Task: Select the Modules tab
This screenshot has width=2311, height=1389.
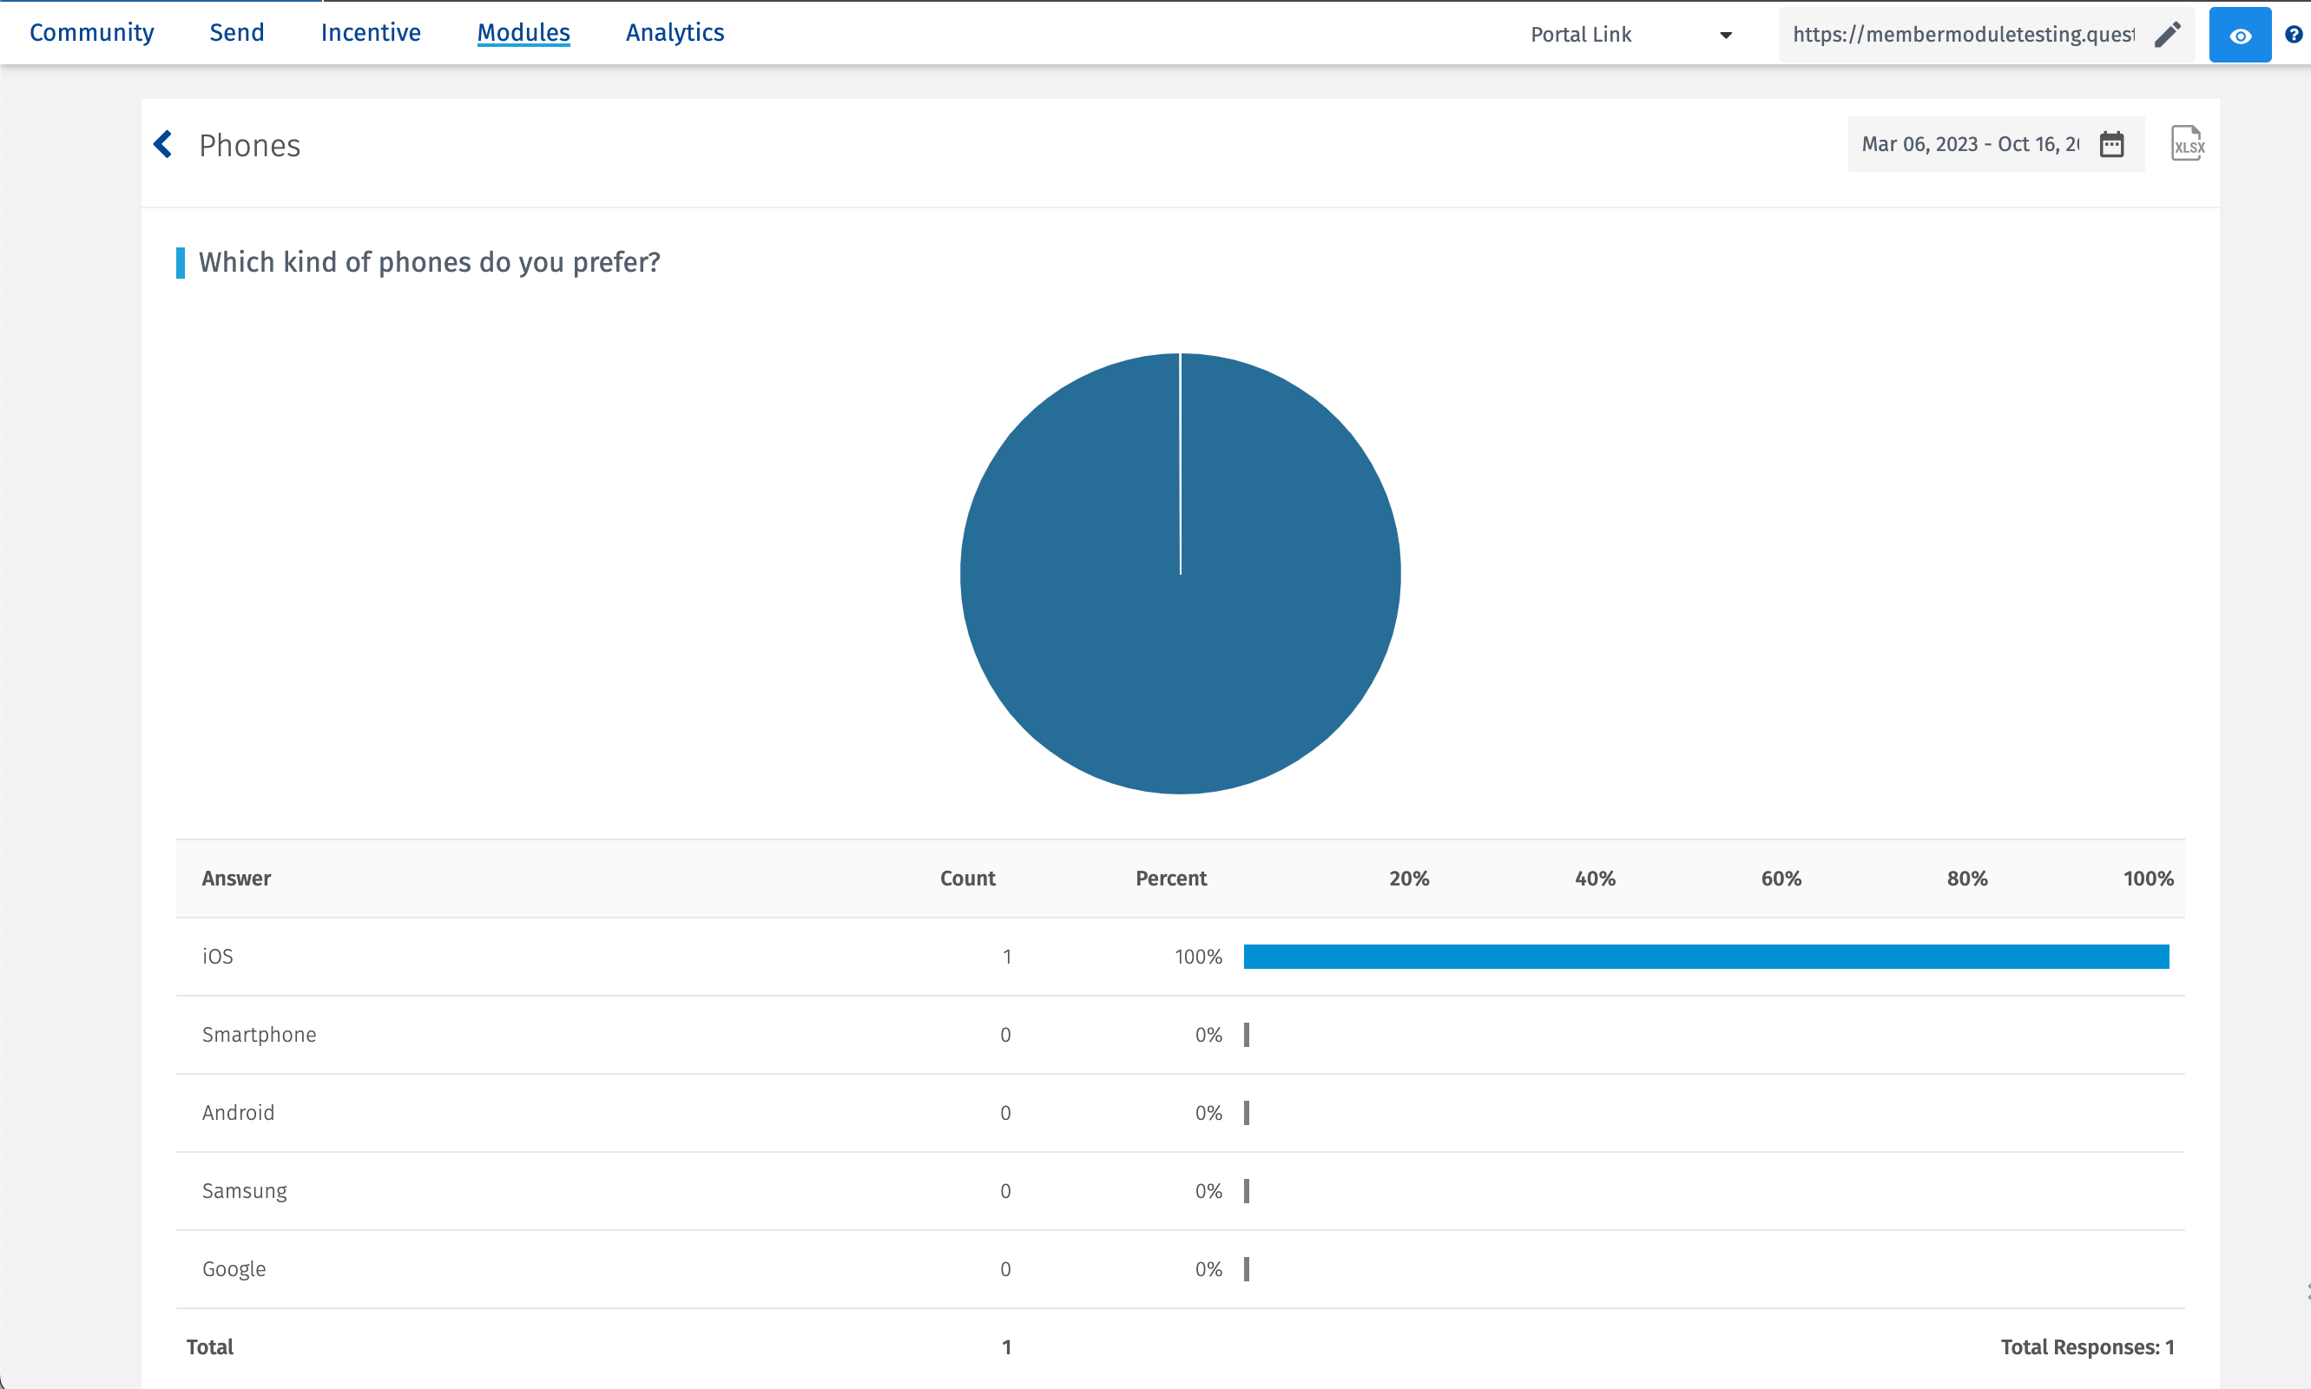Action: point(523,33)
